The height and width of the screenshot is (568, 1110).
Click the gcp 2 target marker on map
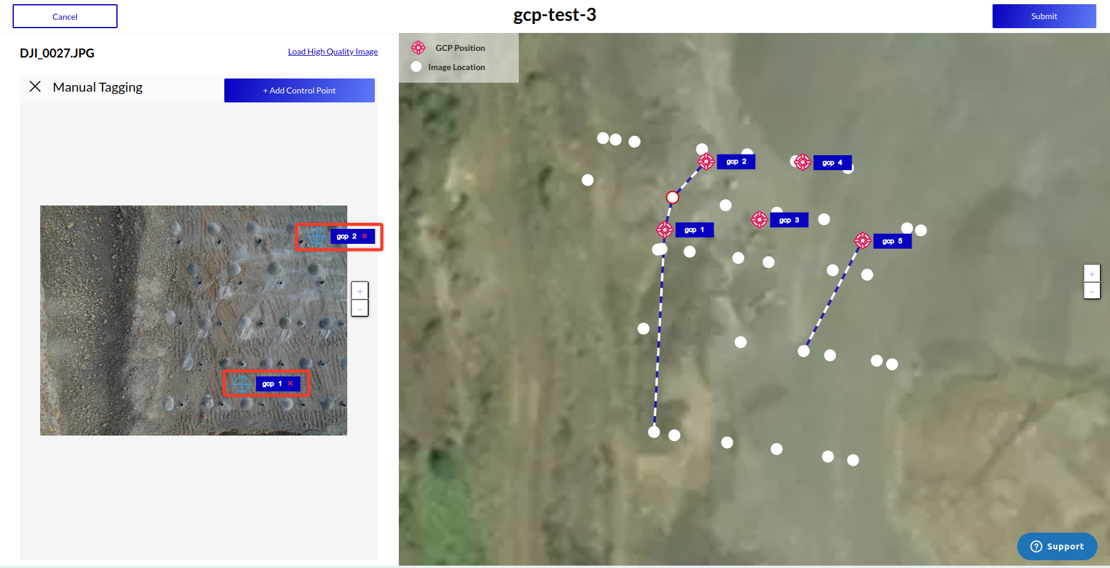[706, 161]
